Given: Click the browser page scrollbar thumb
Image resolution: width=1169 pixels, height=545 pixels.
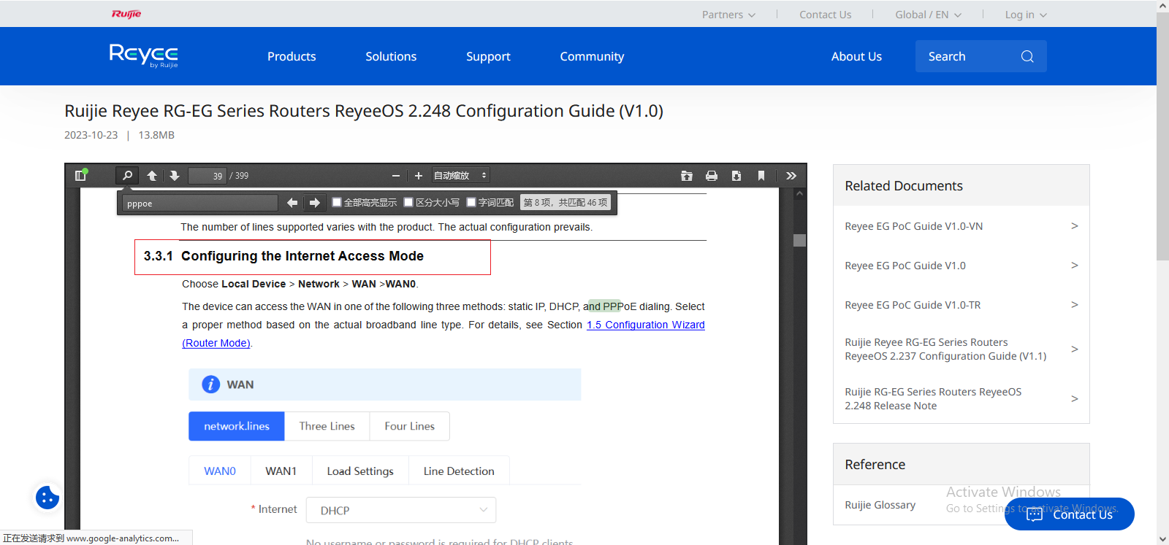Looking at the screenshot, I should click(x=1162, y=136).
